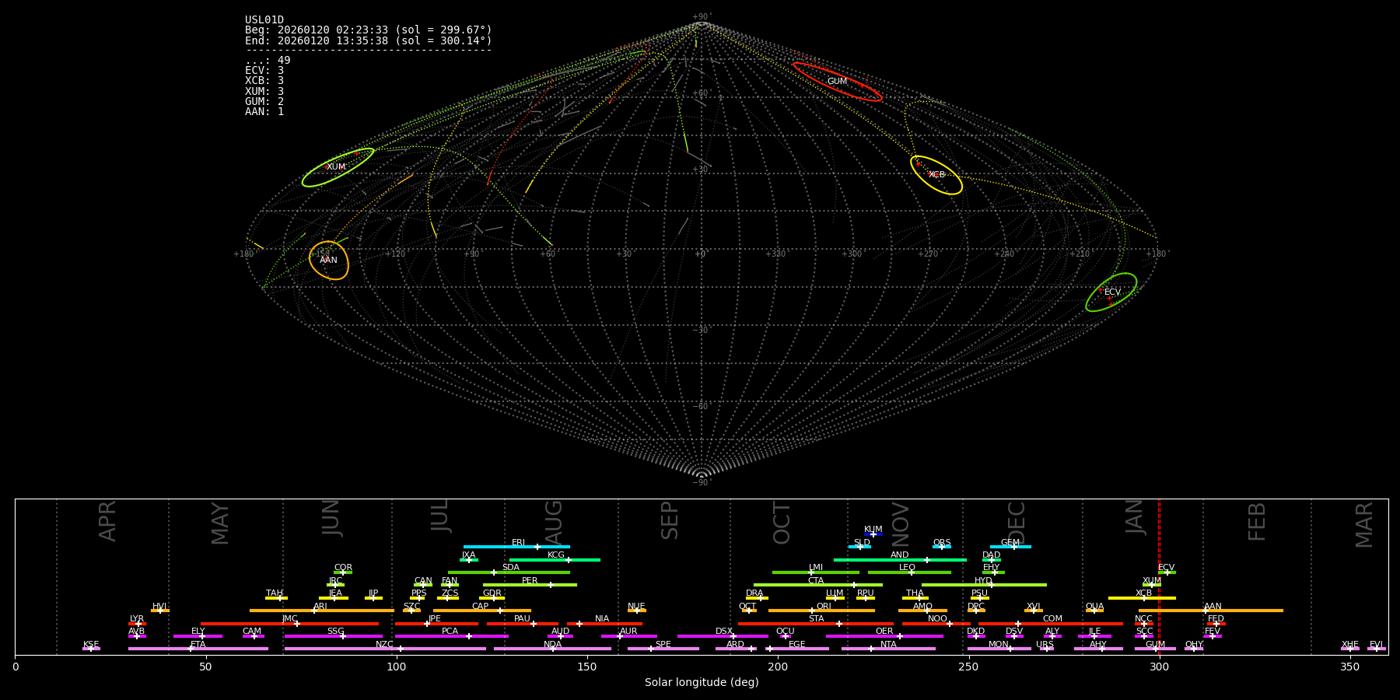This screenshot has height=700, width=1400.
Task: Select the Beg: 20260120 02:23:33 line
Action: click(x=369, y=30)
